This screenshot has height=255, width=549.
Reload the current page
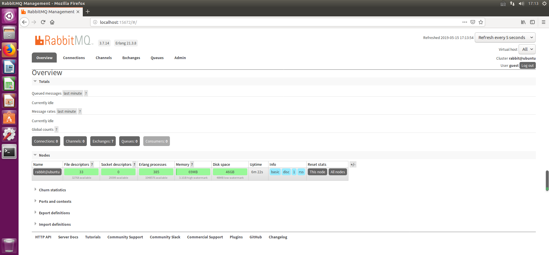point(43,22)
